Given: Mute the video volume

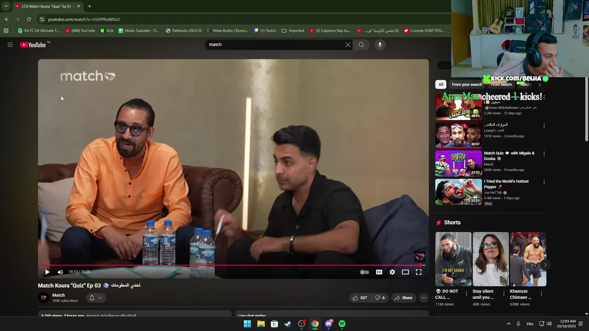Looking at the screenshot, I should (60, 272).
